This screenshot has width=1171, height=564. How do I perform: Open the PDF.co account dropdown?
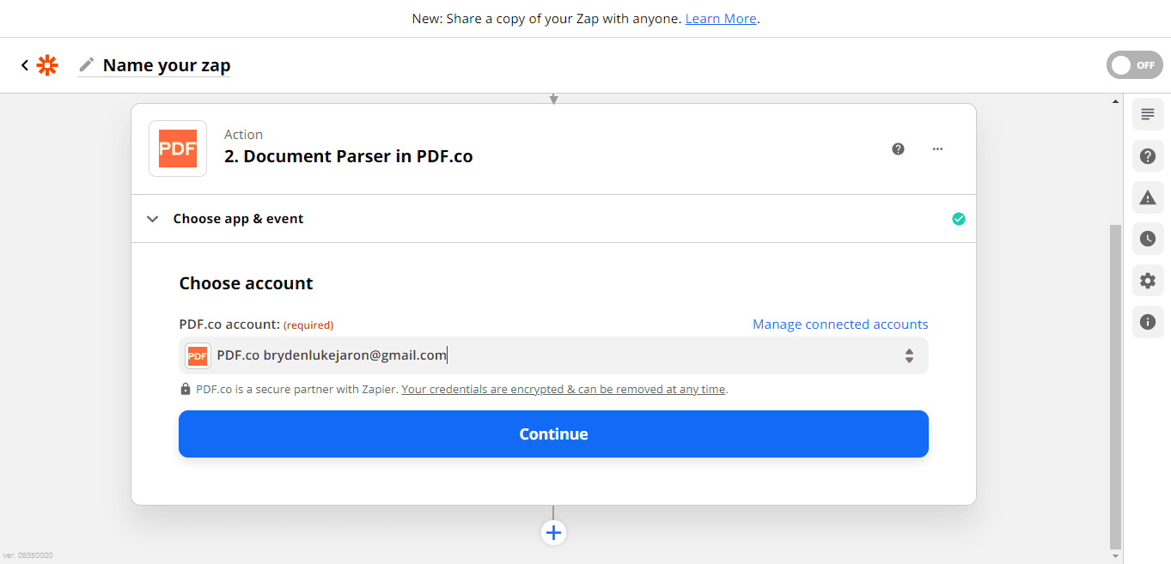tap(553, 355)
